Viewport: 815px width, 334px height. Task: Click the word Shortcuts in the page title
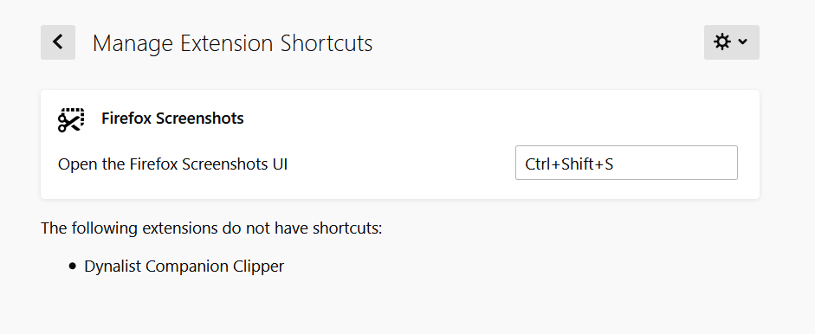(x=327, y=43)
